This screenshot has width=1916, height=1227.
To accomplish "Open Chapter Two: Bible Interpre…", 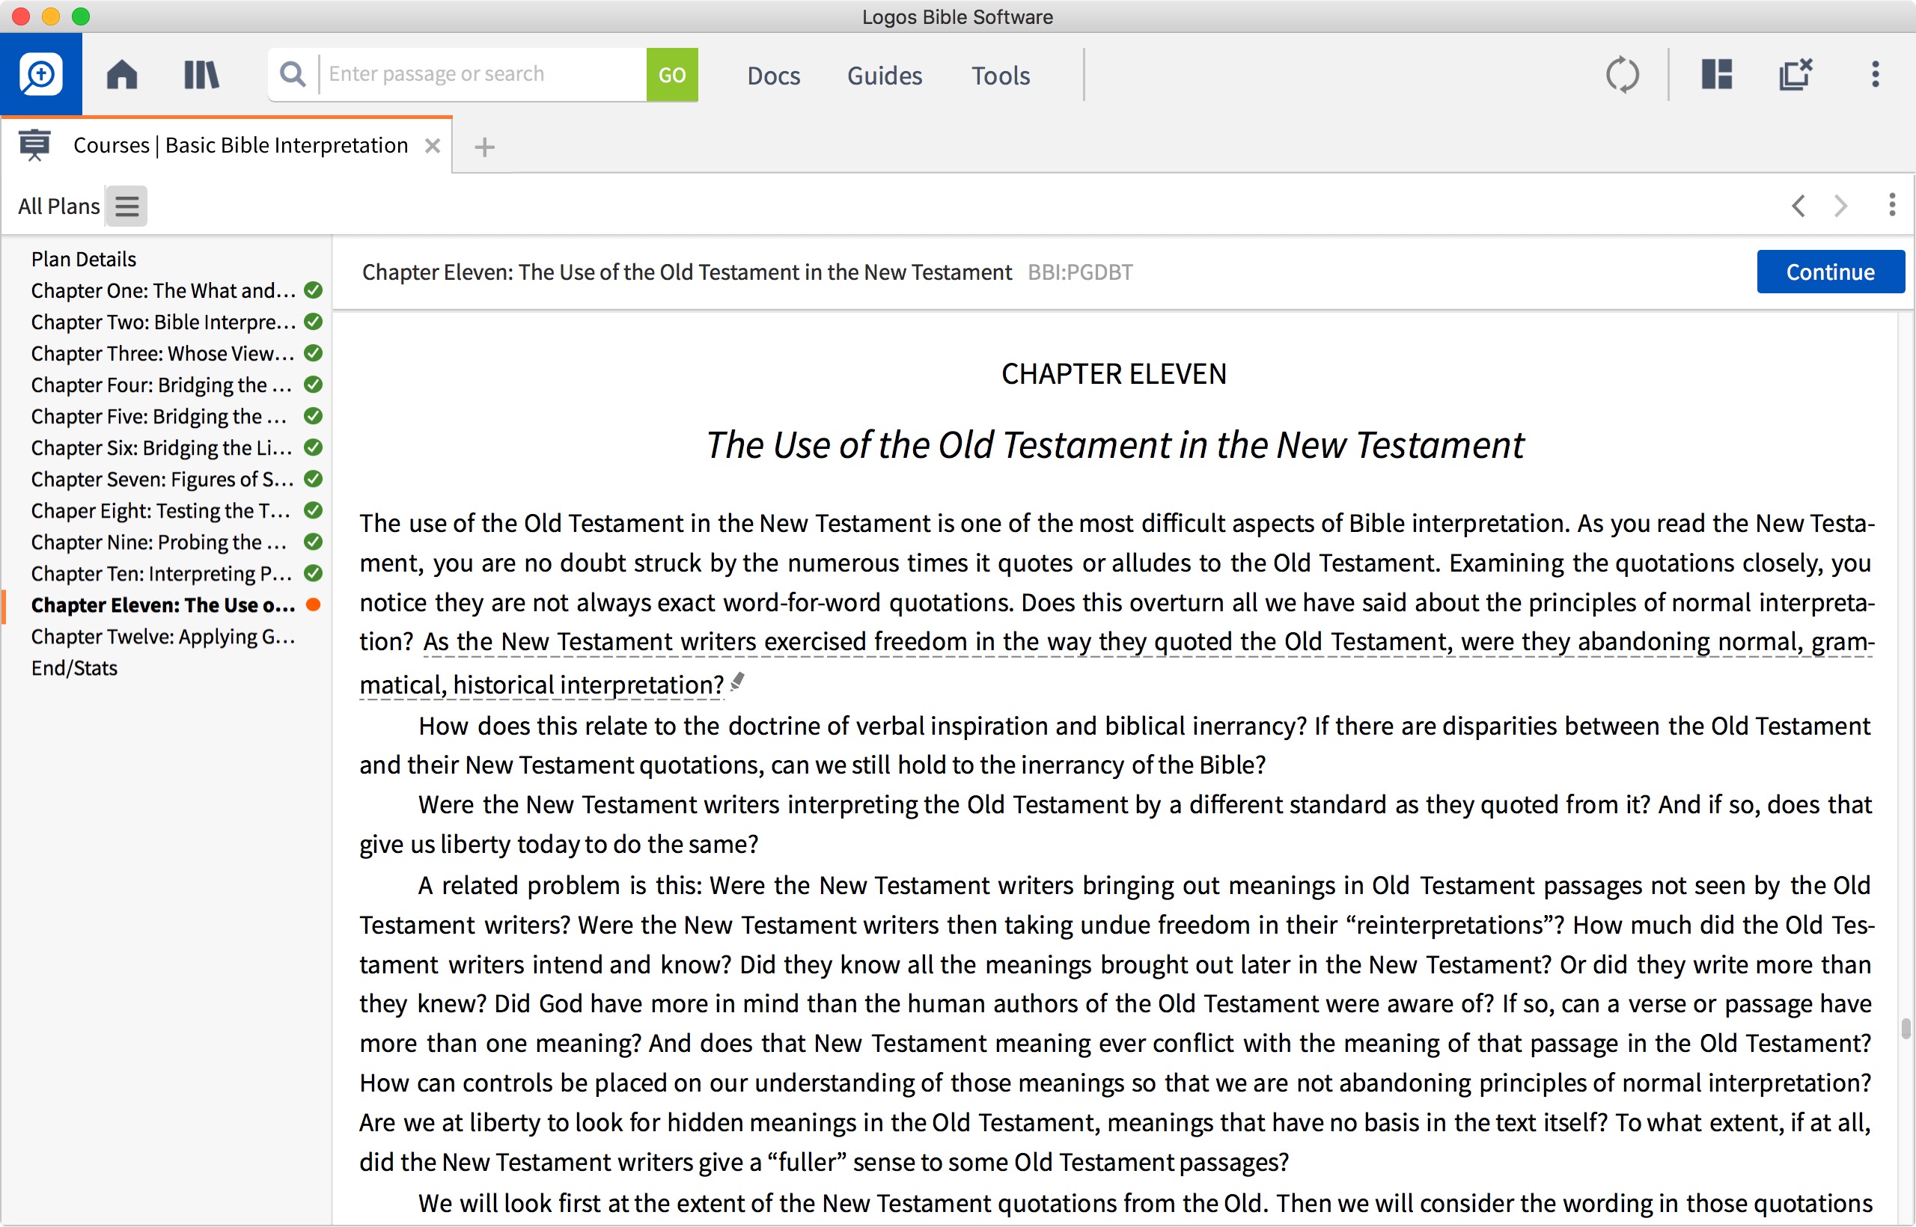I will pyautogui.click(x=163, y=322).
